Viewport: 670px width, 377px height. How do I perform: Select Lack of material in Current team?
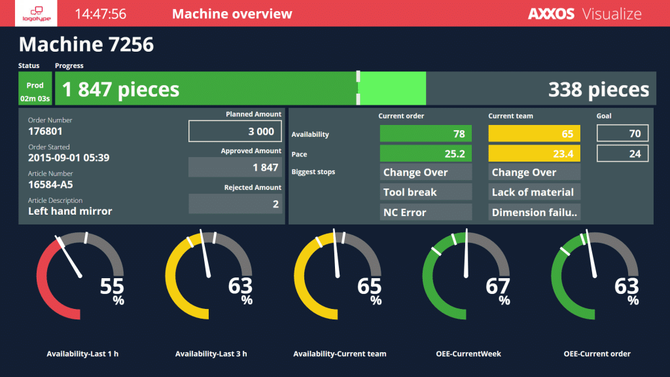pos(534,192)
